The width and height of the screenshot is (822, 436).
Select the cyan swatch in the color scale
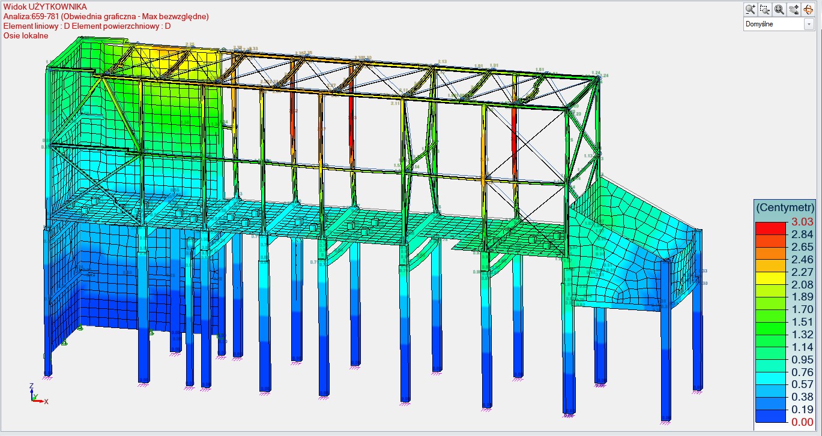770,378
